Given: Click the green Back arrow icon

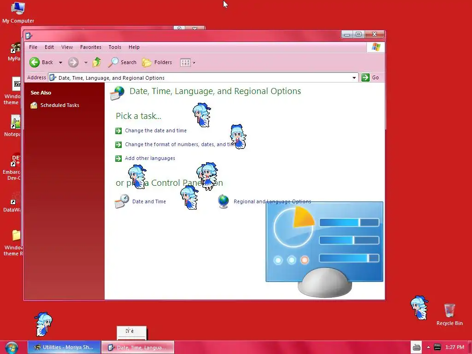Looking at the screenshot, I should pos(35,62).
